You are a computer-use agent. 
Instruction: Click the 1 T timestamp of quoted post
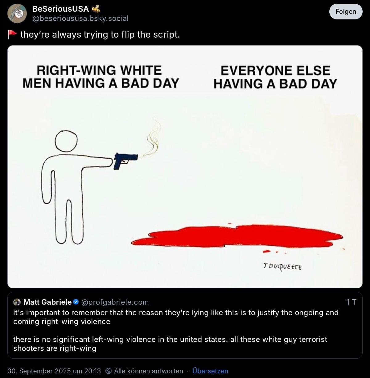coord(351,302)
